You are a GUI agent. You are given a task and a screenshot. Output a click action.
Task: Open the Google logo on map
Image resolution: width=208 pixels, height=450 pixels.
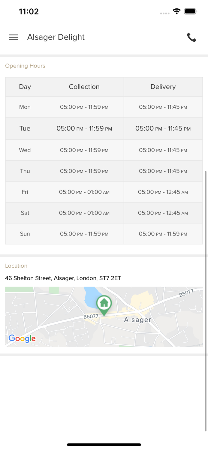(x=22, y=338)
